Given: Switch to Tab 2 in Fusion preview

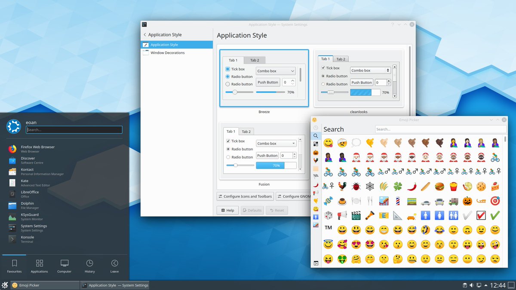Looking at the screenshot, I should pos(246,131).
